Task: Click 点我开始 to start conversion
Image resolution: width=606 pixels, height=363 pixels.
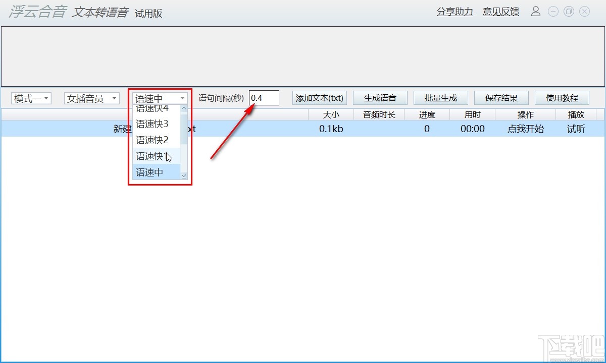Action: (x=526, y=129)
